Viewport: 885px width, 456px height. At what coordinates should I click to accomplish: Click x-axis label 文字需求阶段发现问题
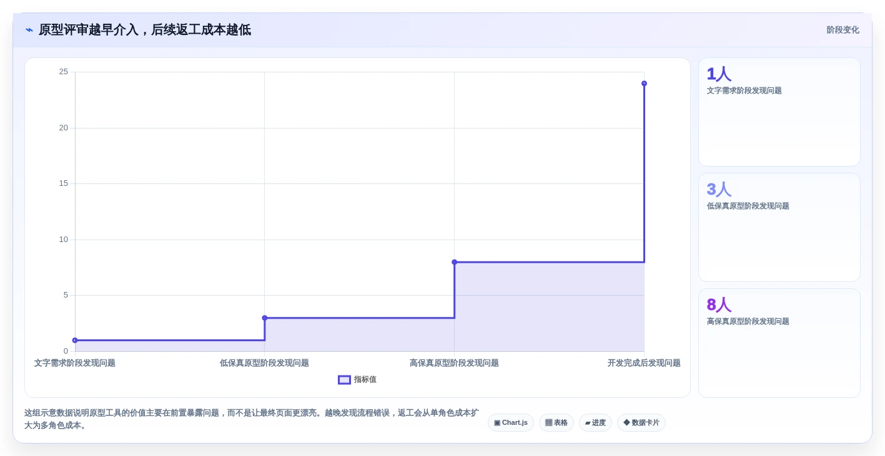coord(75,363)
